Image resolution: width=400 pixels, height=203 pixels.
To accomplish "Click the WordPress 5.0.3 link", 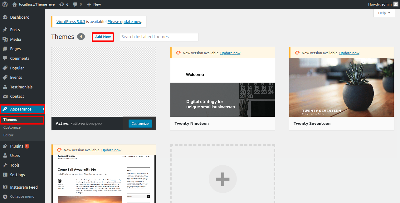I will pos(71,22).
